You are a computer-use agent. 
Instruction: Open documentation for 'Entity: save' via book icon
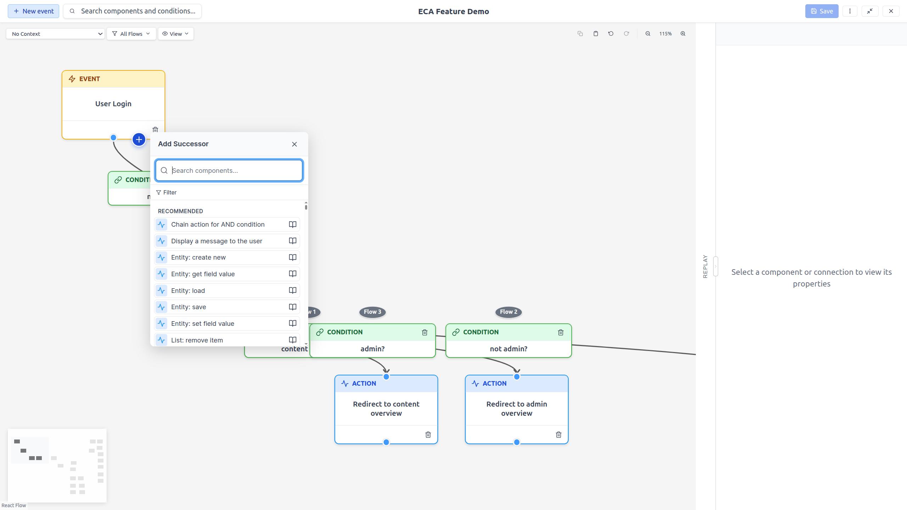click(x=292, y=307)
